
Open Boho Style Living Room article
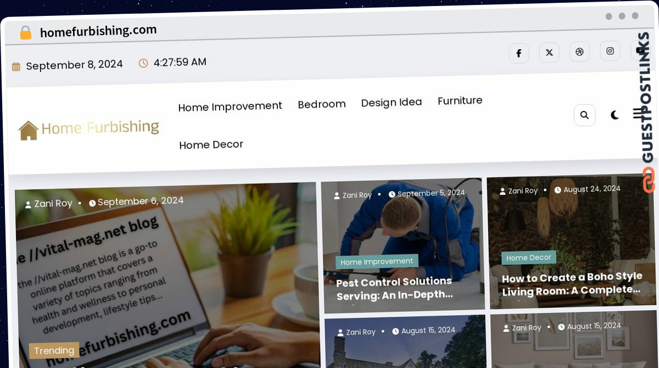[572, 283]
